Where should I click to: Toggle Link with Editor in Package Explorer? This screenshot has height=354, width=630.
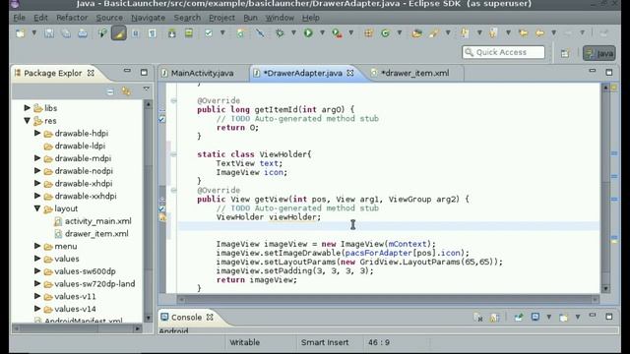click(127, 91)
